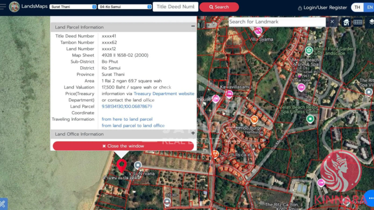Click the Sub-District value Bo Phut
The image size is (374, 210).
click(x=110, y=62)
